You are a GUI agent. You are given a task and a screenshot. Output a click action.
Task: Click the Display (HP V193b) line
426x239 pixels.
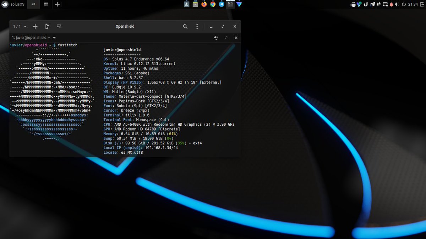(162, 82)
